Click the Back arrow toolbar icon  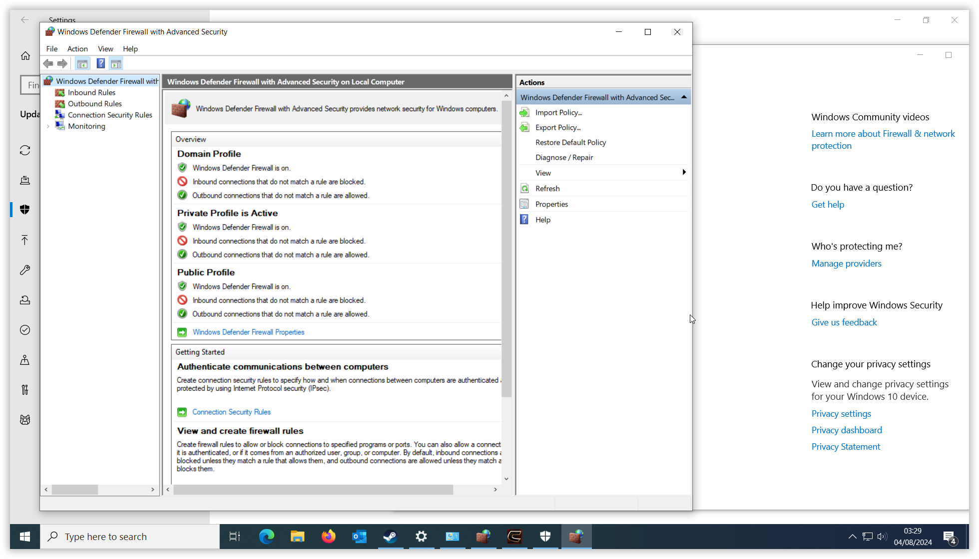pos(48,63)
